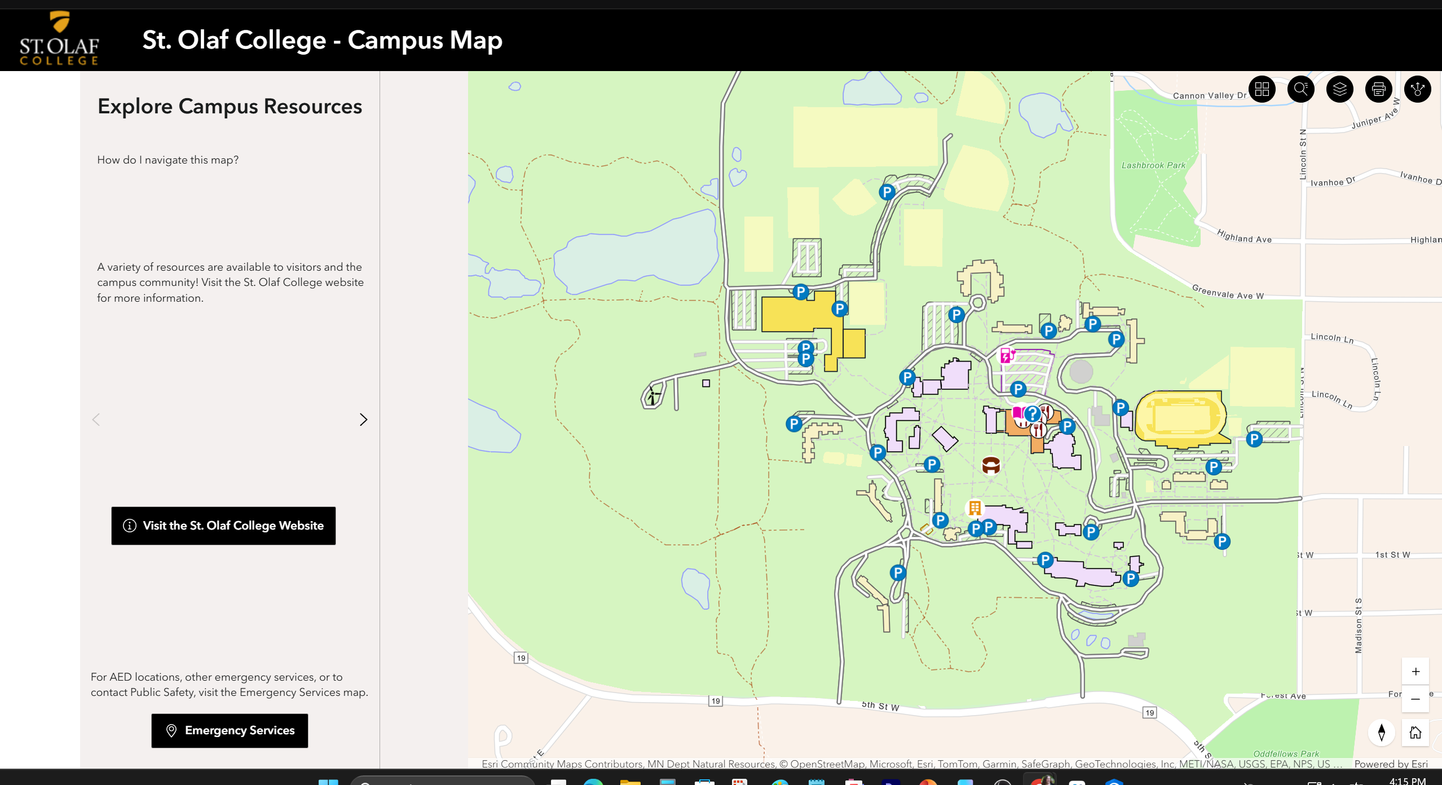Screen dimensions: 1442x785
Task: Select the brown amphitheater marker
Action: click(x=991, y=465)
